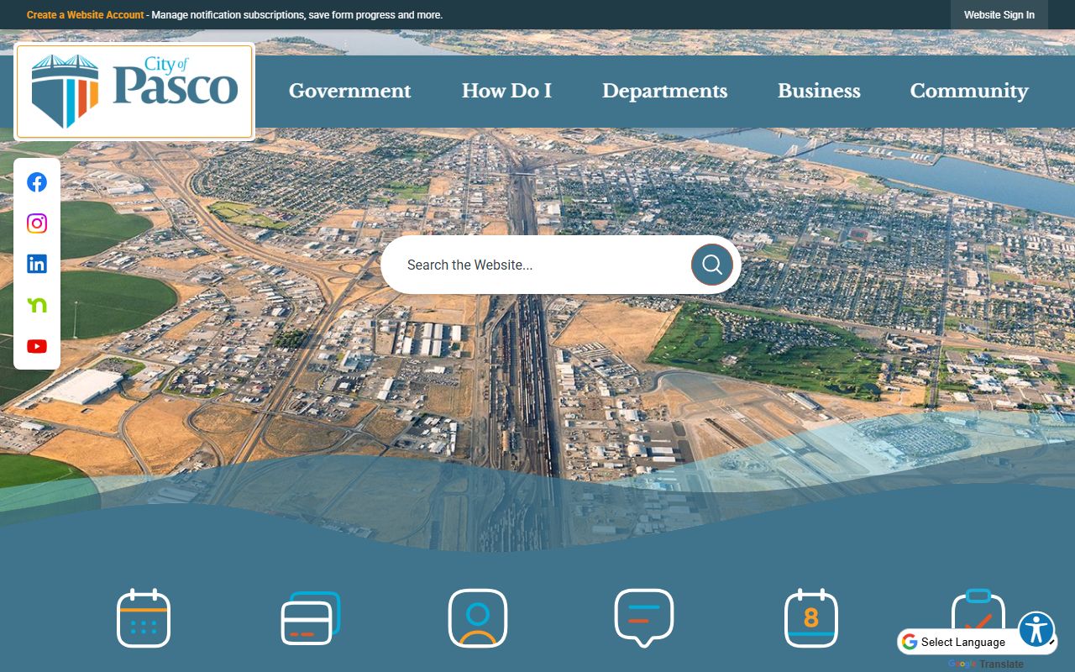Expand the Select Language dropdown
The height and width of the screenshot is (672, 1075).
[x=974, y=642]
